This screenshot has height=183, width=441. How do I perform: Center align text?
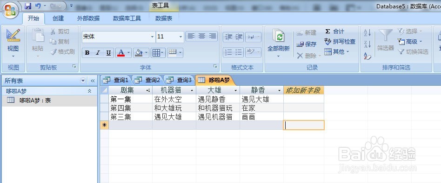(x=201, y=36)
